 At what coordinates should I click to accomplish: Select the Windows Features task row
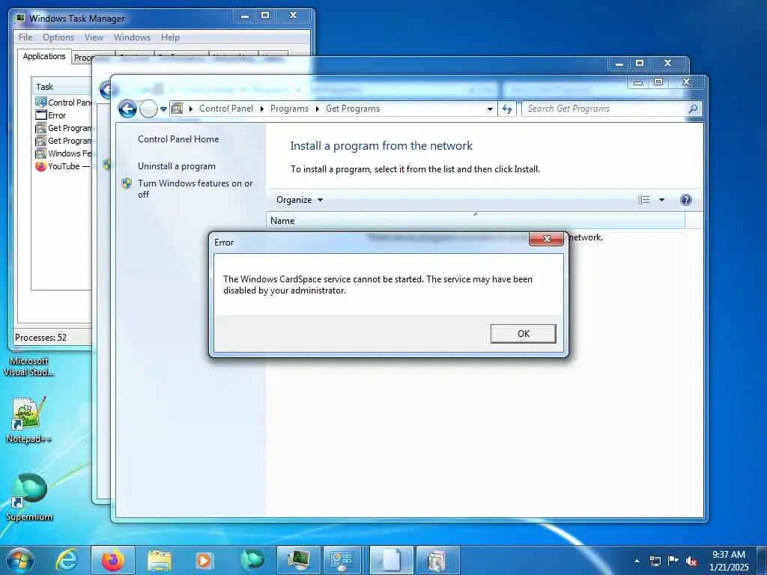click(63, 153)
